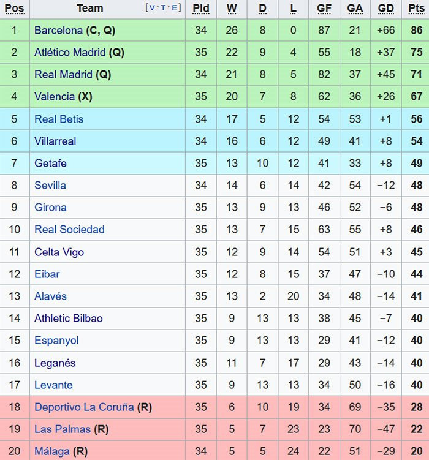
Task: Open the Sevilla team page
Action: click(50, 185)
